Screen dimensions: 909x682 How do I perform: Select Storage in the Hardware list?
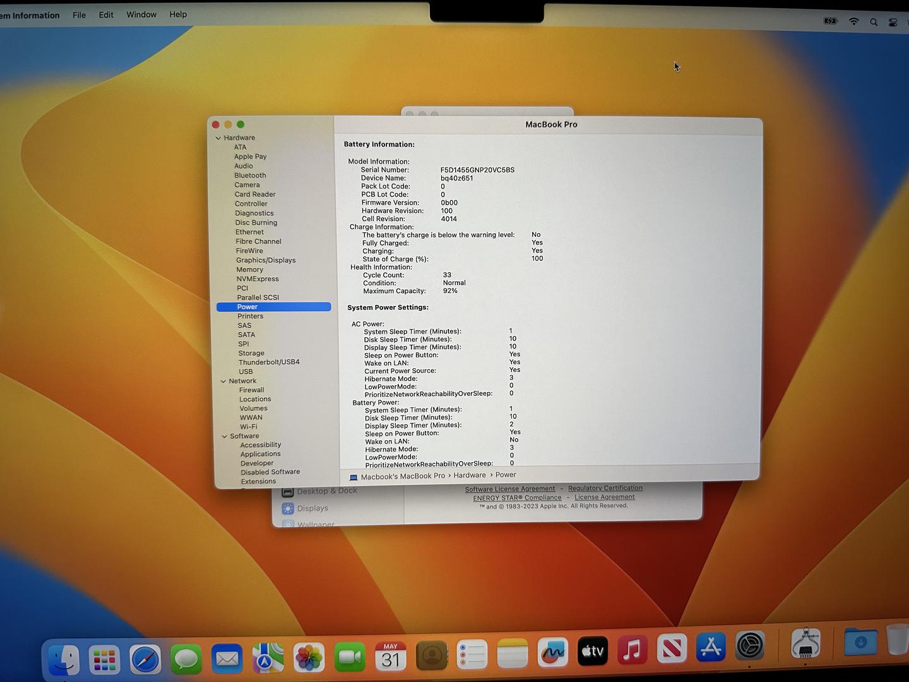(x=251, y=354)
